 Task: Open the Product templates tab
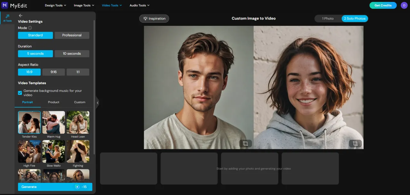53,102
